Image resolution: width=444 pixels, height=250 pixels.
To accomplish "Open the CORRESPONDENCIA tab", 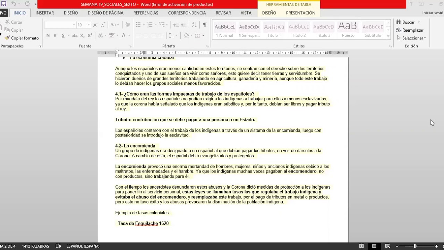I will point(187,13).
